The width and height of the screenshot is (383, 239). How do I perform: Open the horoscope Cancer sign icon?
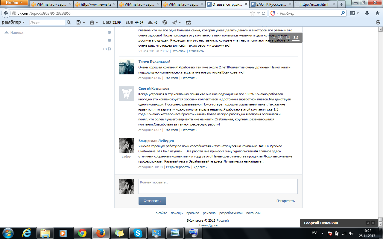[x=165, y=22]
